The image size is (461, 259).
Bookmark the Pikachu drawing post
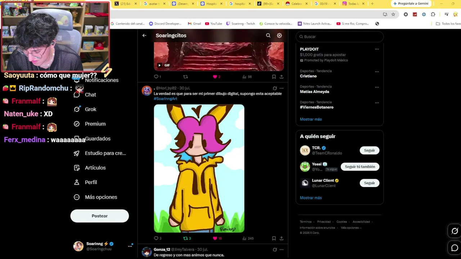[x=274, y=238]
